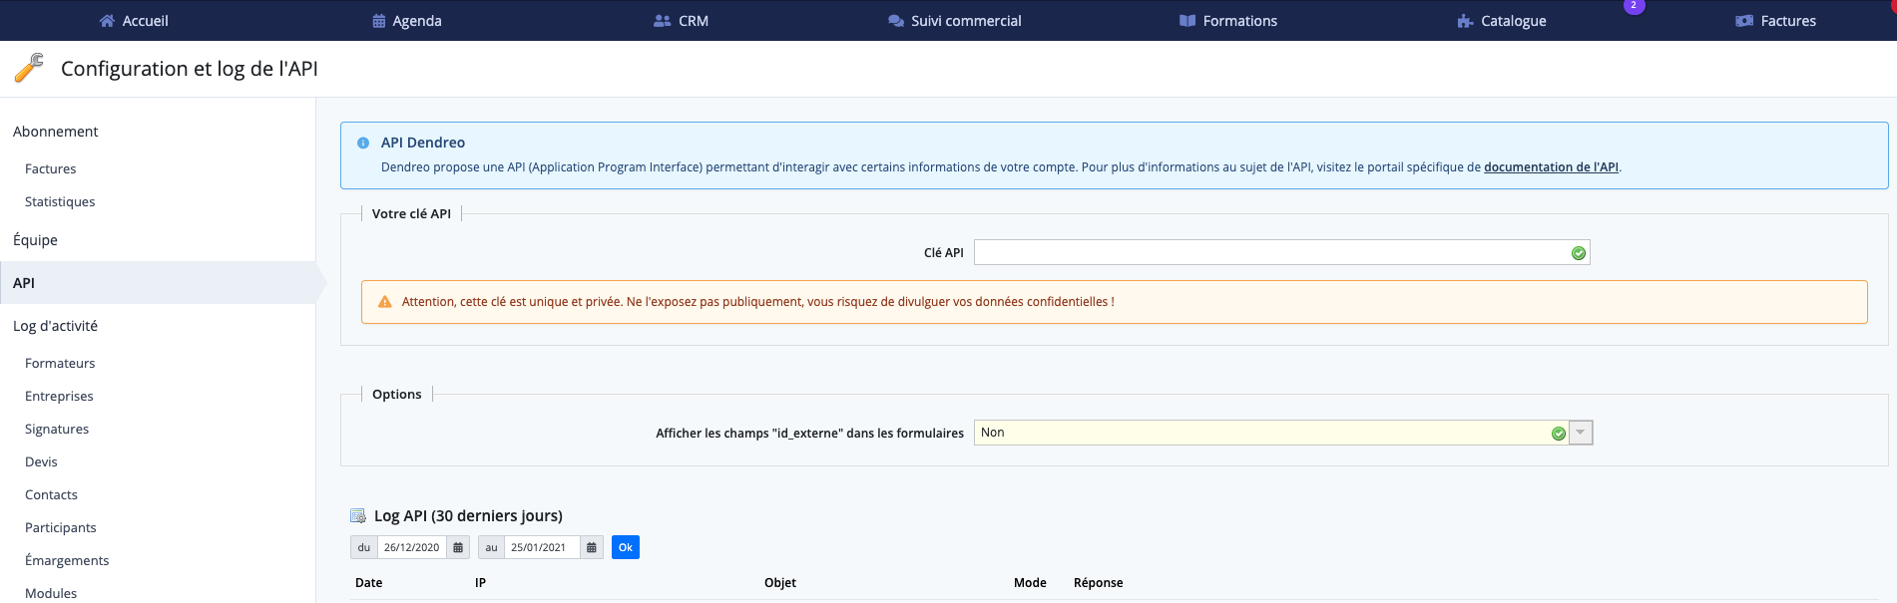Screen dimensions: 1897x603
Task: Click the 'Log API (30 derniers jours)' heading
Action: pyautogui.click(x=468, y=516)
